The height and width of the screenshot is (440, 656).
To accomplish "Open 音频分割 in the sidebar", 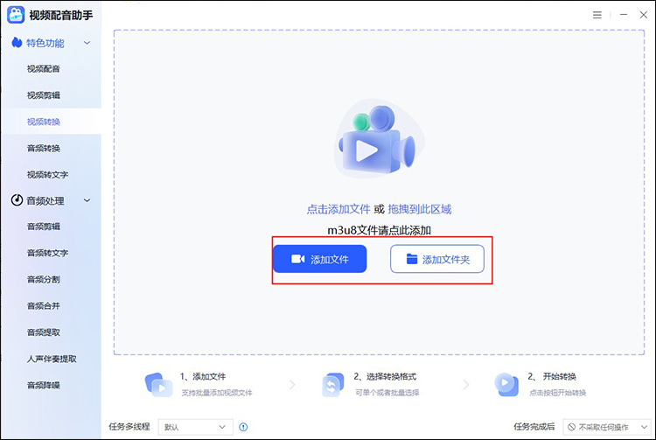I will [44, 279].
